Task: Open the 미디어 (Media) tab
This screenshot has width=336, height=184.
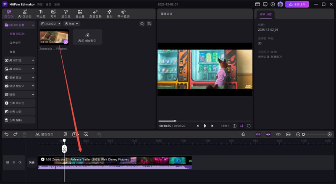Action: 9,14
